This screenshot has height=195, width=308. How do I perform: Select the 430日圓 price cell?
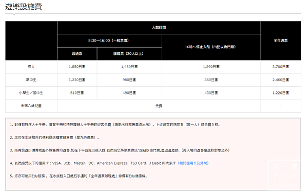211,93
